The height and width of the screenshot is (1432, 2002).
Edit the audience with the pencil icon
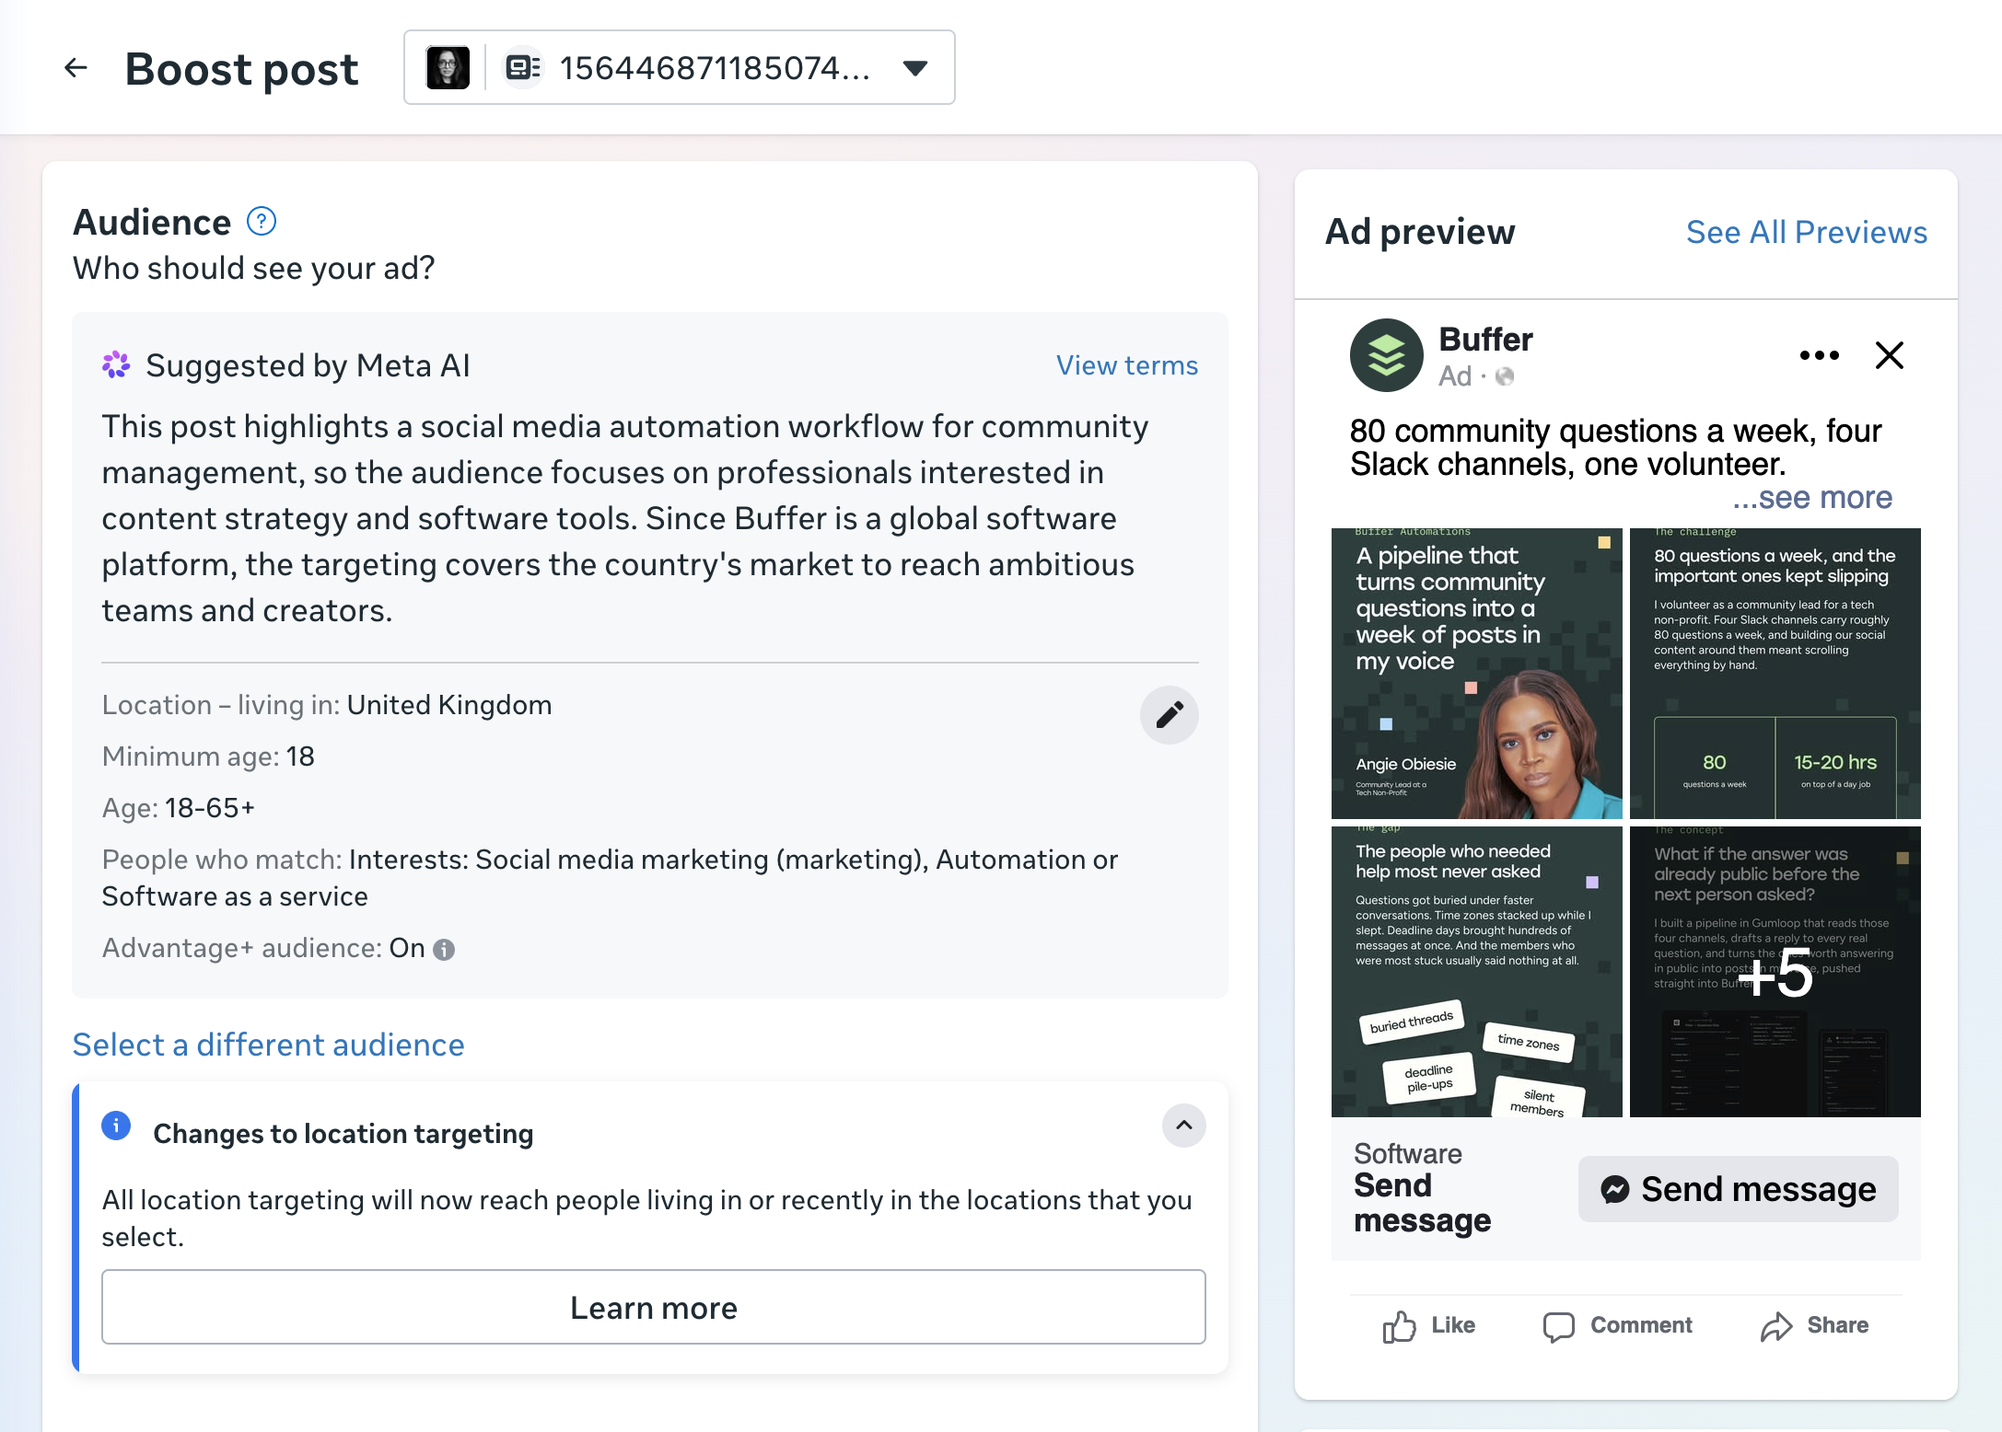[1170, 714]
